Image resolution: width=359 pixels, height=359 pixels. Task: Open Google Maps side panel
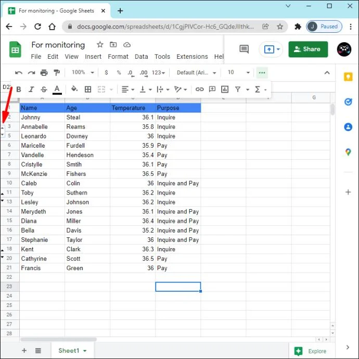[x=348, y=152]
